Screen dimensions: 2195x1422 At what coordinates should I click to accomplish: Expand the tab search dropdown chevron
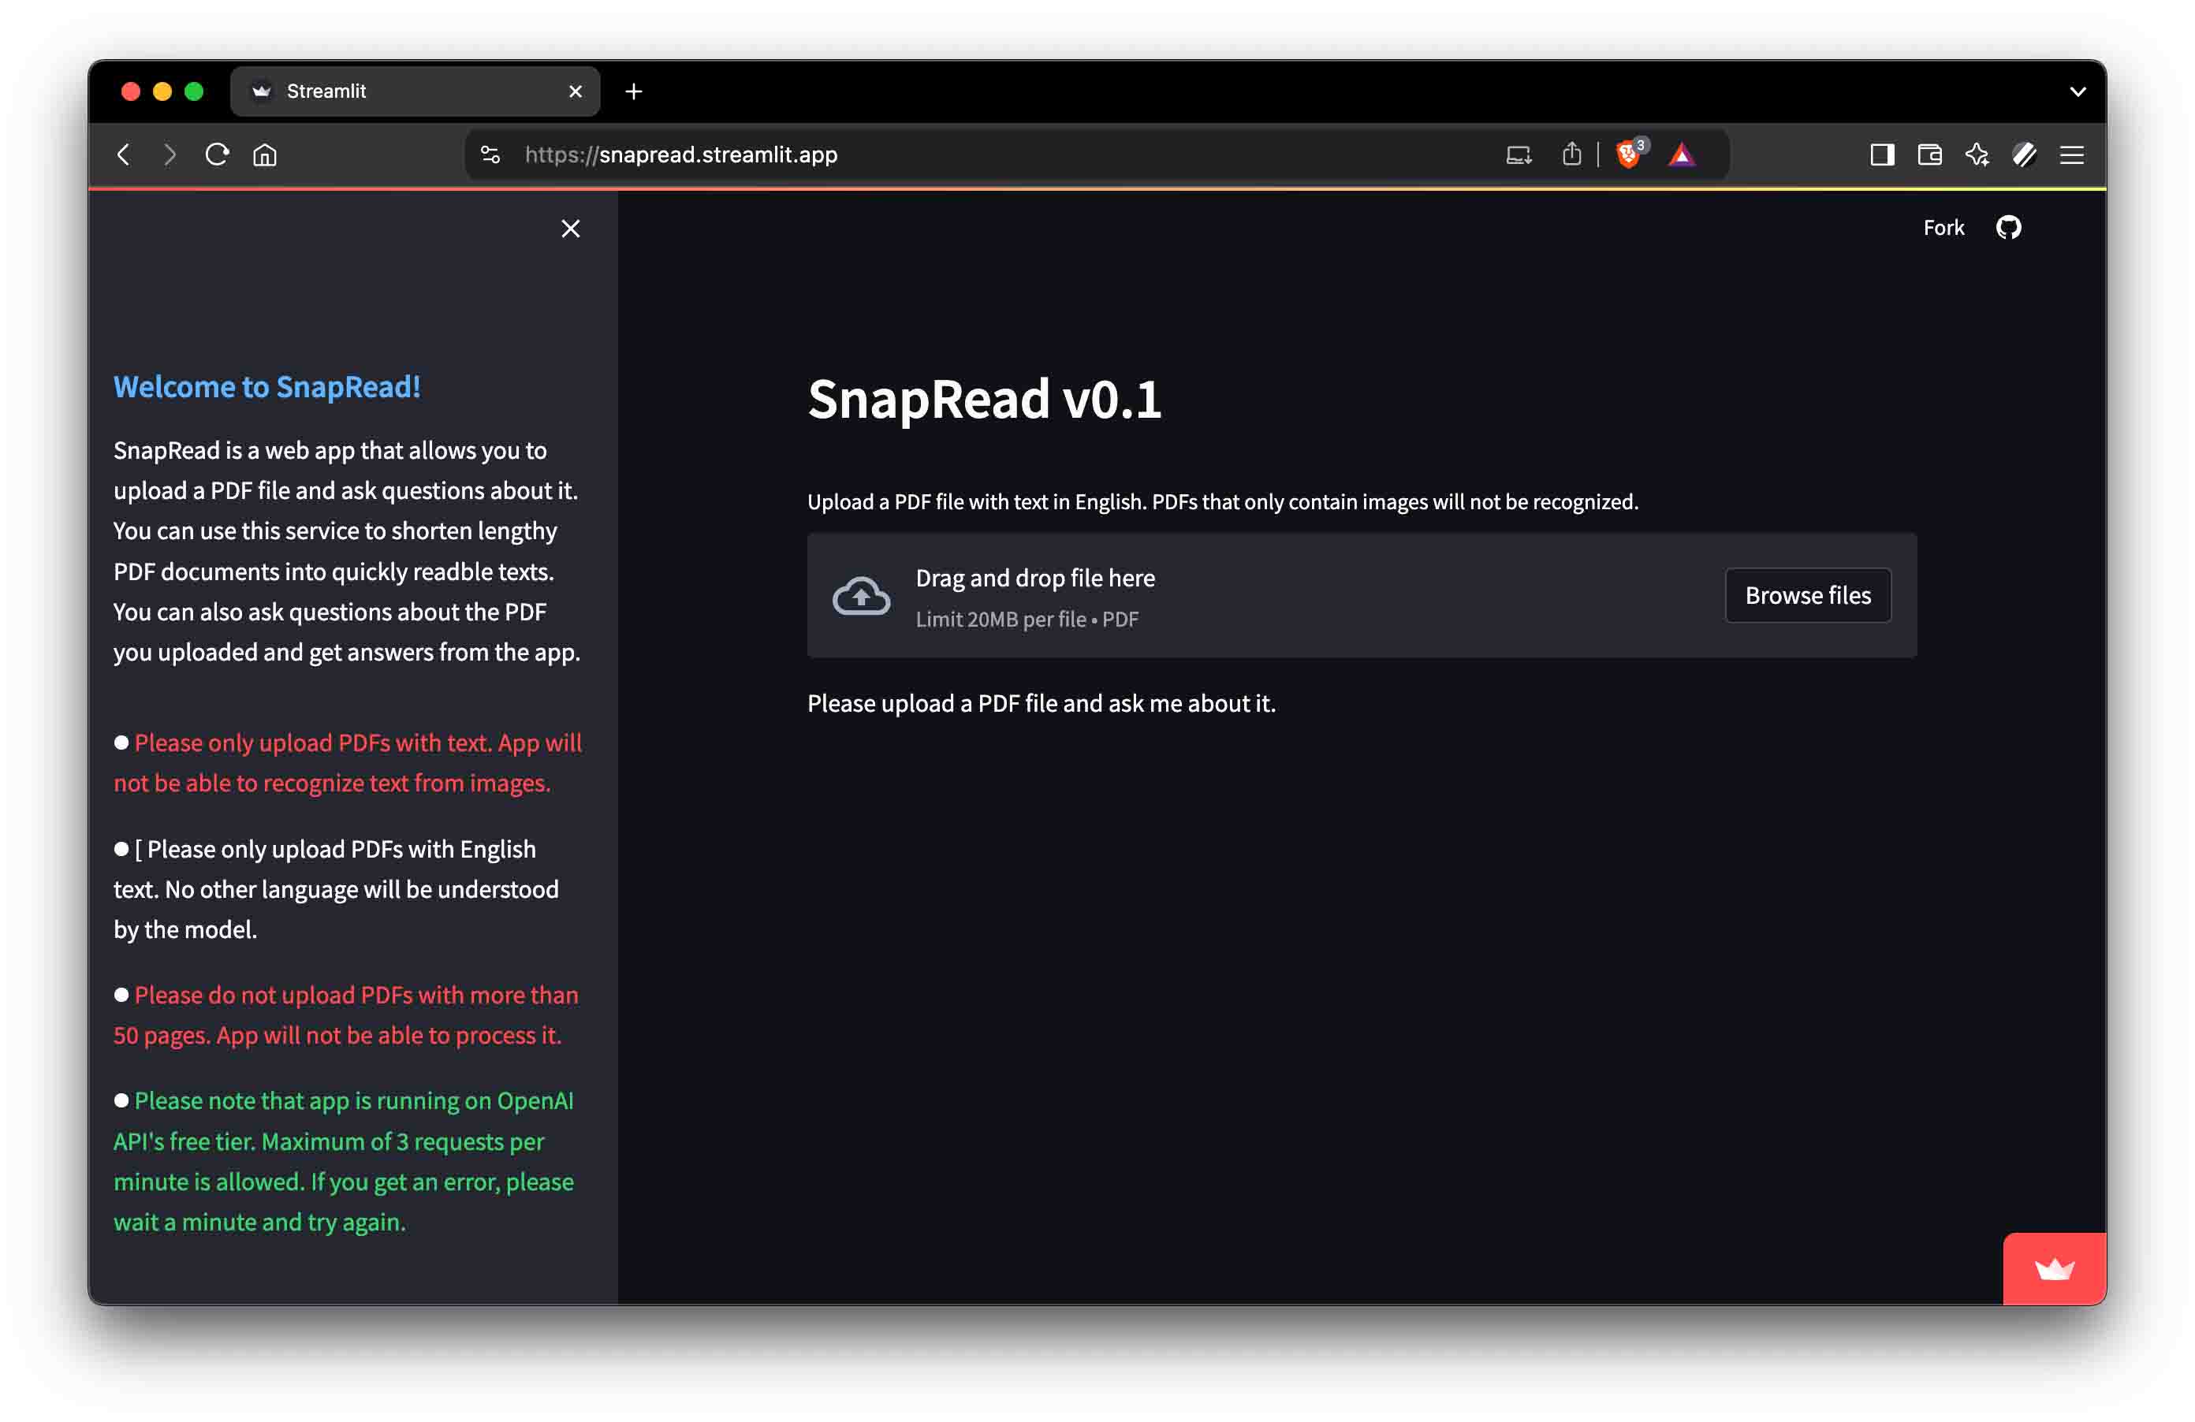2077,91
